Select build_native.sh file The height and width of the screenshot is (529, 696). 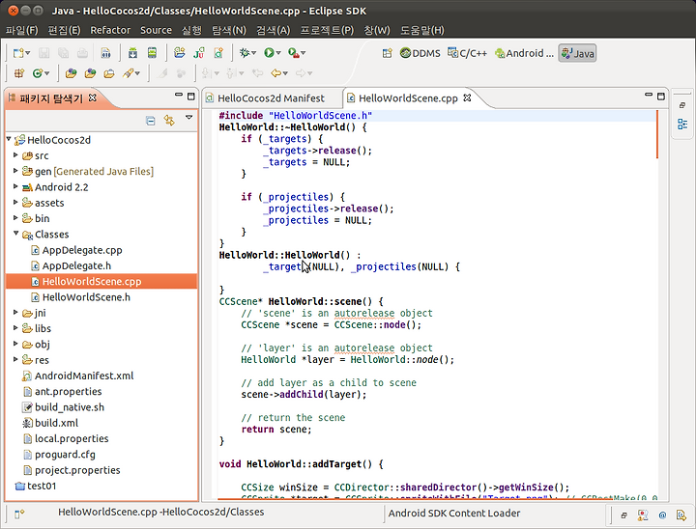point(70,407)
